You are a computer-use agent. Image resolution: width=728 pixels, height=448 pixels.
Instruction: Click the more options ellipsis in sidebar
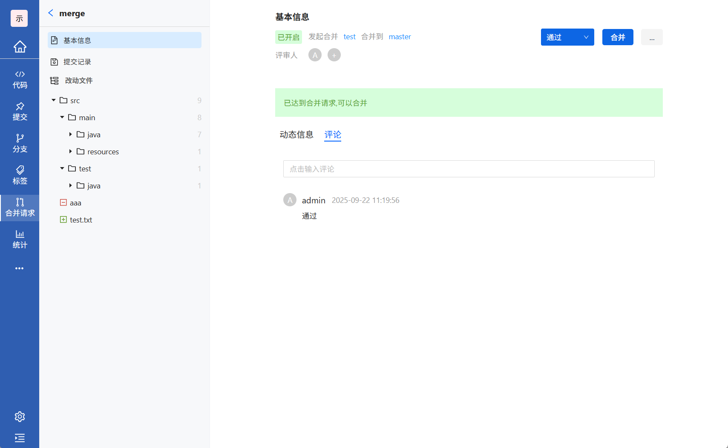click(x=20, y=268)
